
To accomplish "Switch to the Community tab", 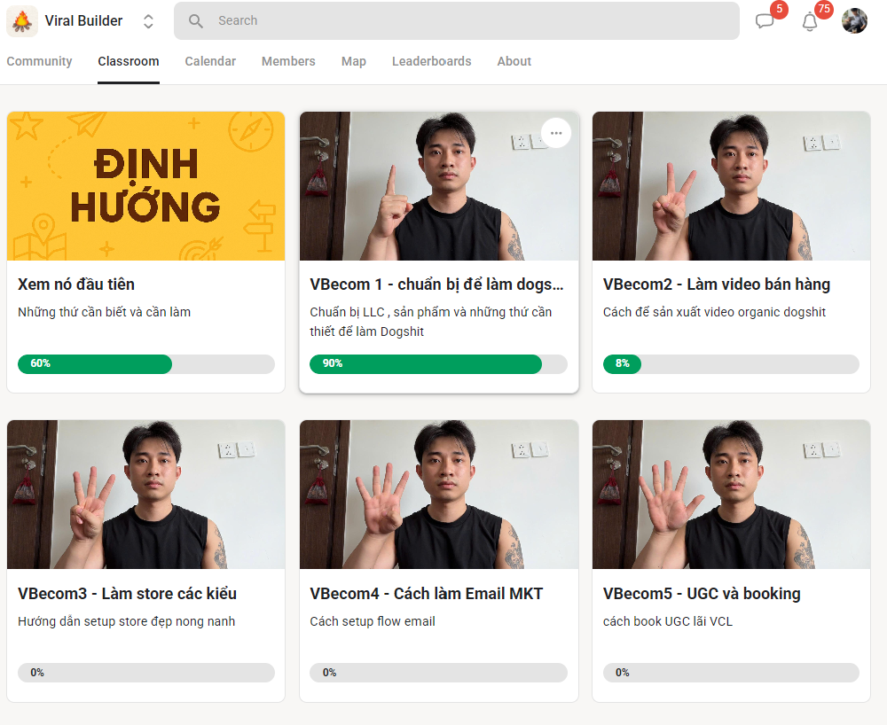I will point(40,61).
